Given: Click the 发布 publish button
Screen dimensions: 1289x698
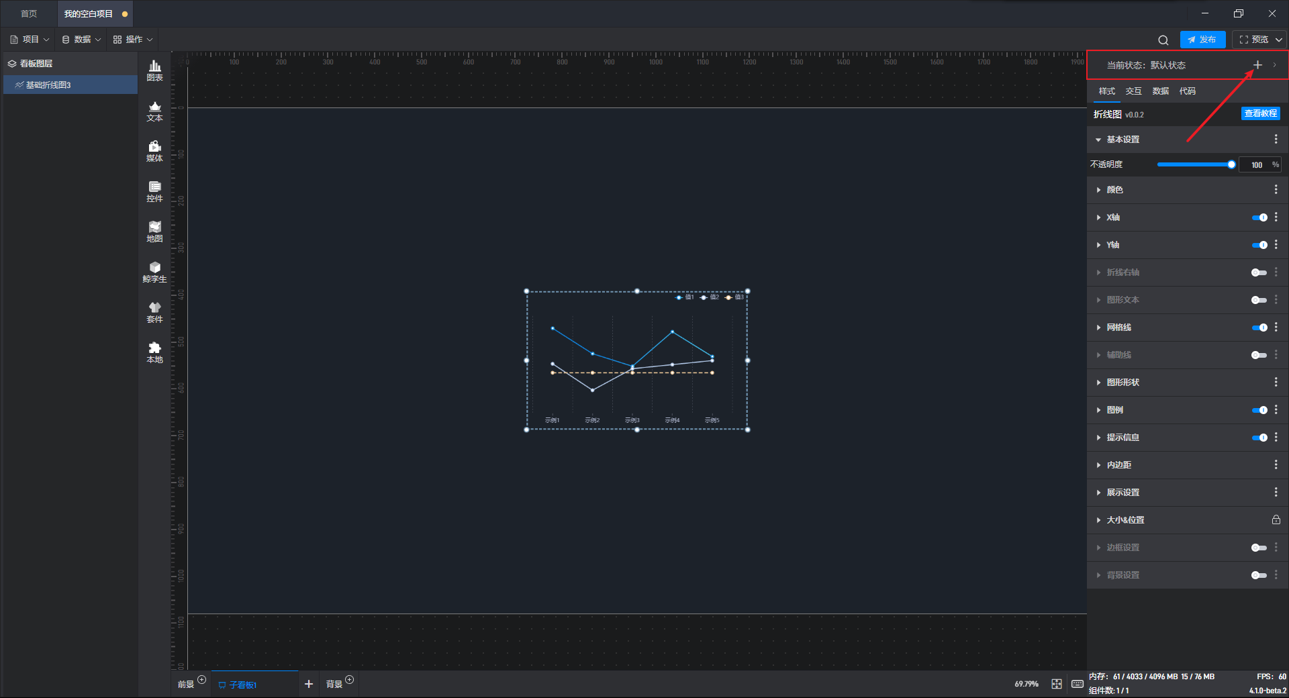Looking at the screenshot, I should click(x=1202, y=40).
